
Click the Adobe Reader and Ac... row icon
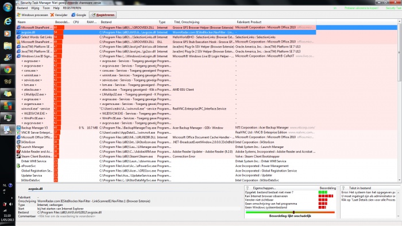coord(18,151)
